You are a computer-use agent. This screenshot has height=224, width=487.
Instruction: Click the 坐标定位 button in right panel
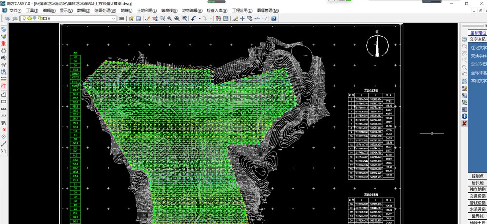[x=477, y=33]
